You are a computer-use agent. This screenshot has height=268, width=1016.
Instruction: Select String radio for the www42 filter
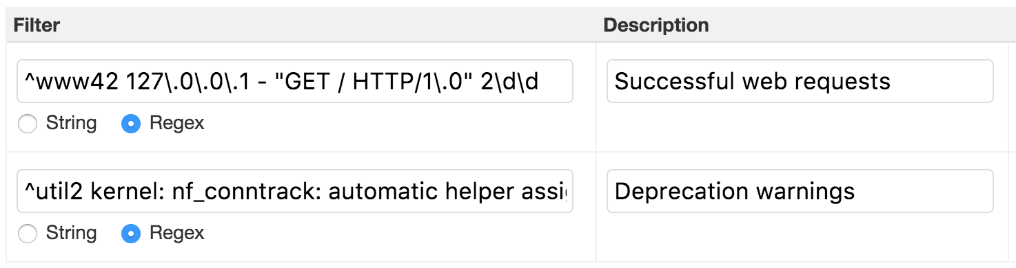click(28, 124)
